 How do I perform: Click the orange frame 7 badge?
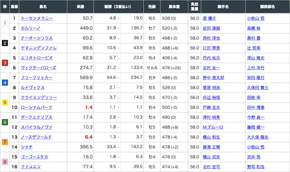click(x=5, y=142)
